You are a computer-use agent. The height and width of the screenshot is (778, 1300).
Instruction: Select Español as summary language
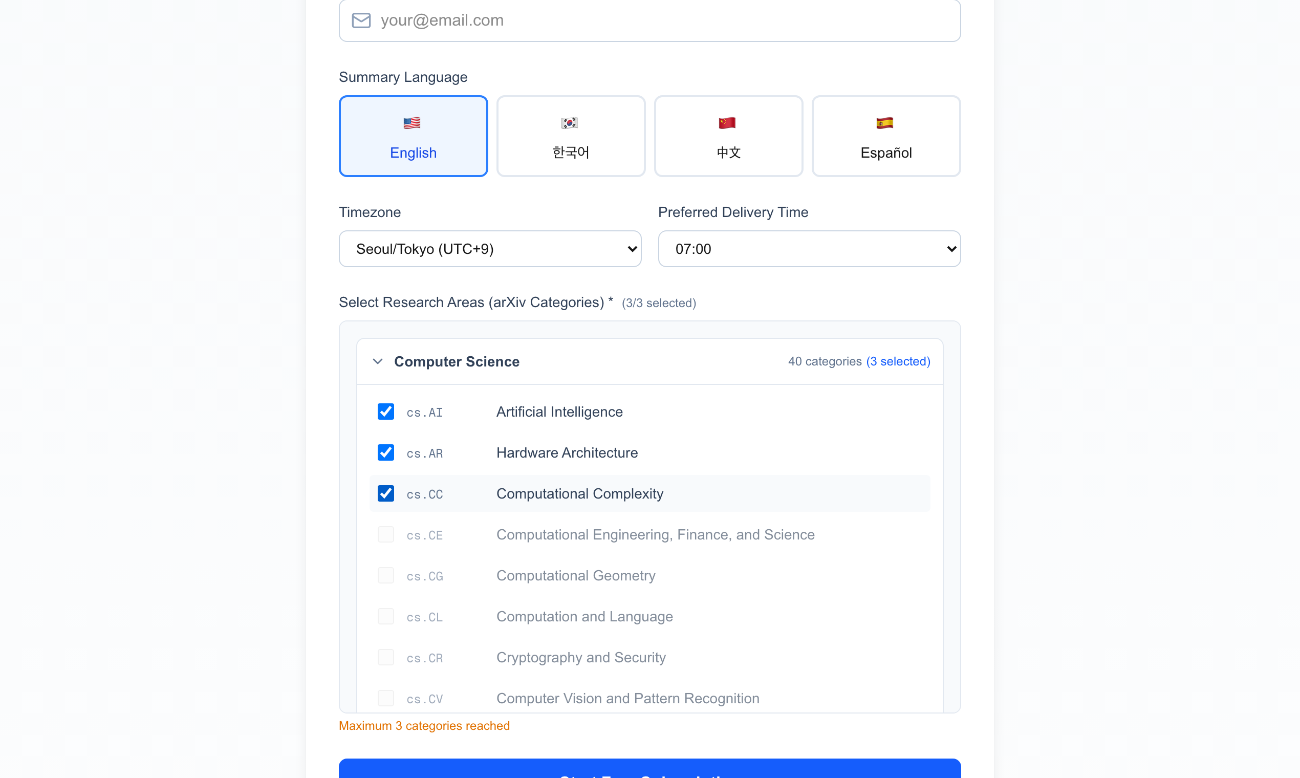885,136
